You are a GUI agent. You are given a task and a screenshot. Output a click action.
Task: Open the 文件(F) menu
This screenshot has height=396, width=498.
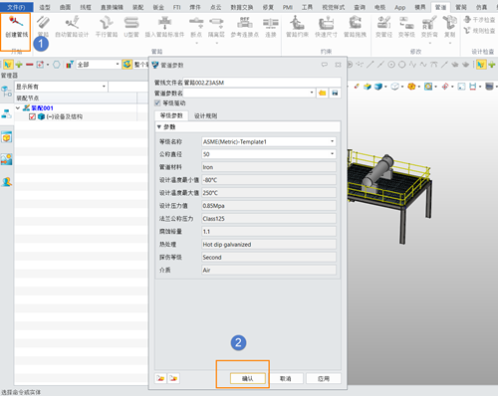click(16, 7)
